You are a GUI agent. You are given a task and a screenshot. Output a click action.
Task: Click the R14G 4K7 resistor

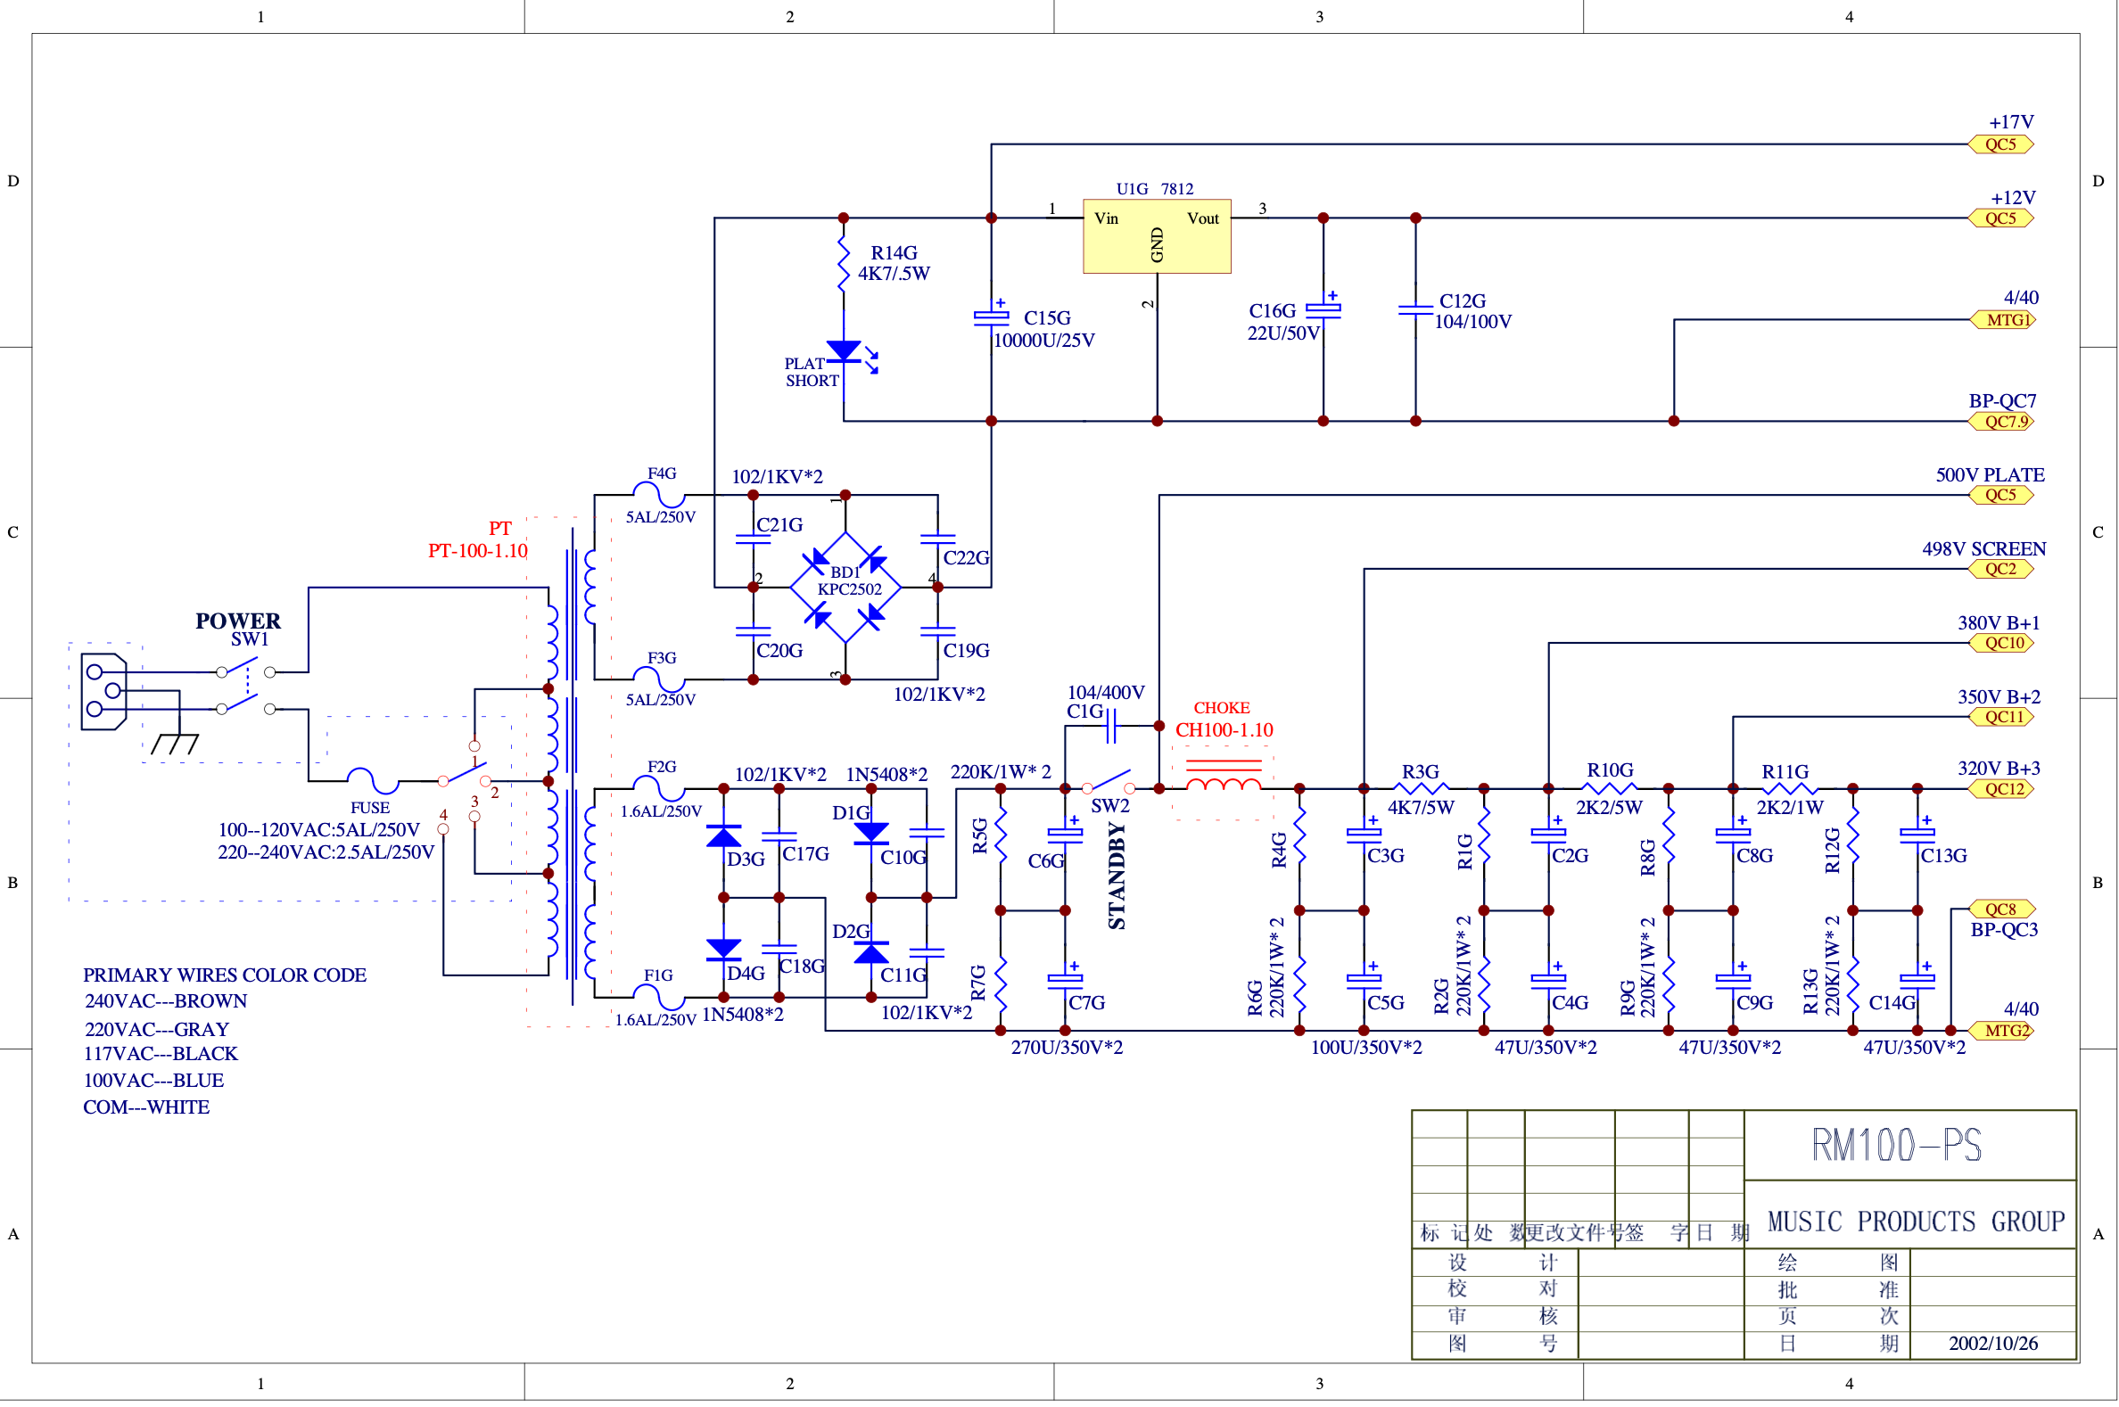pos(843,265)
